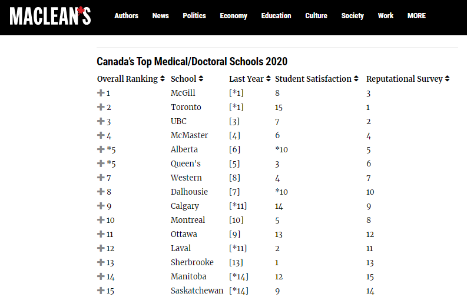The height and width of the screenshot is (307, 467).
Task: Expand the Sherbrooke row plus icon
Action: click(x=101, y=262)
